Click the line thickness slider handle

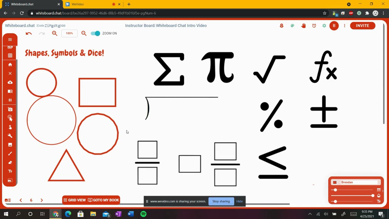pyautogui.click(x=335, y=190)
